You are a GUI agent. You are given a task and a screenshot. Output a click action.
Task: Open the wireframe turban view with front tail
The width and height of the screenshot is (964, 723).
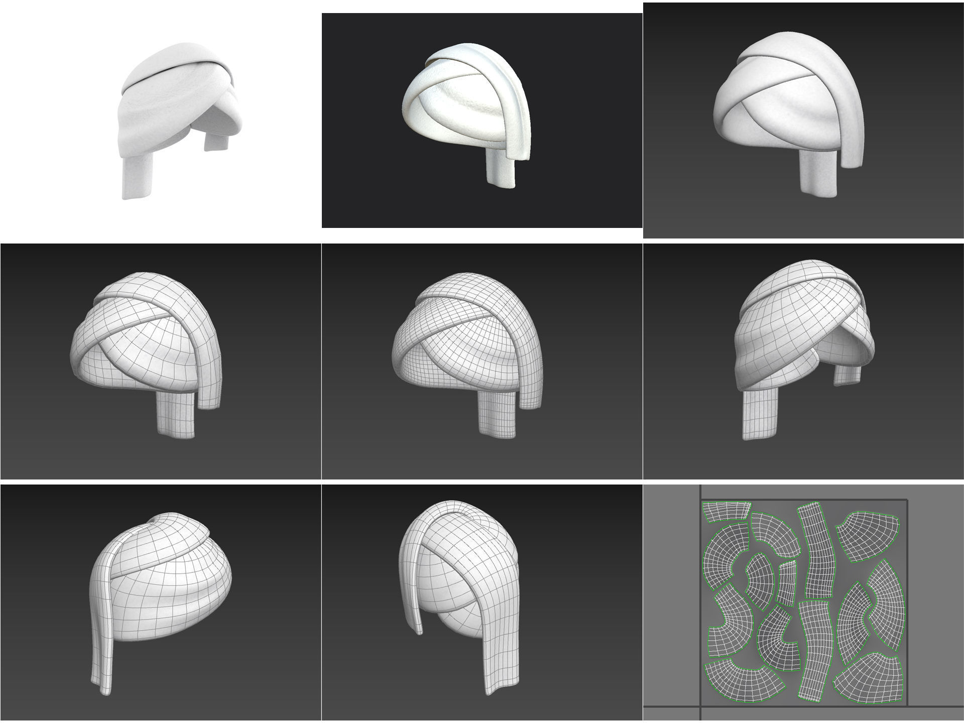803,361
